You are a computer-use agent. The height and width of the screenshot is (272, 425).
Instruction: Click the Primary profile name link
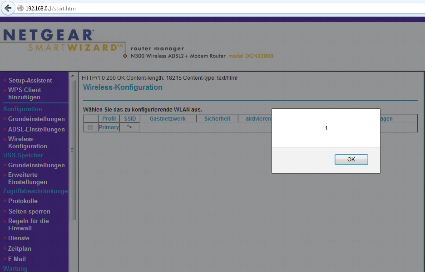click(109, 127)
